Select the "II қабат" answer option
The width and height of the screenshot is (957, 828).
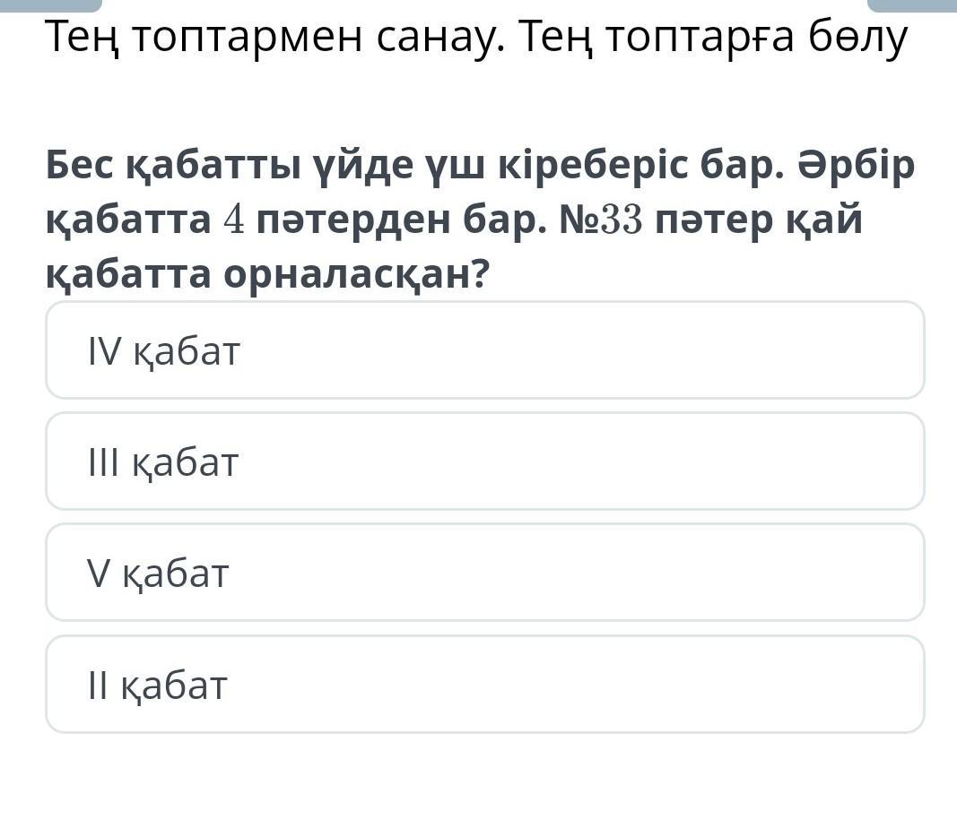click(x=485, y=684)
